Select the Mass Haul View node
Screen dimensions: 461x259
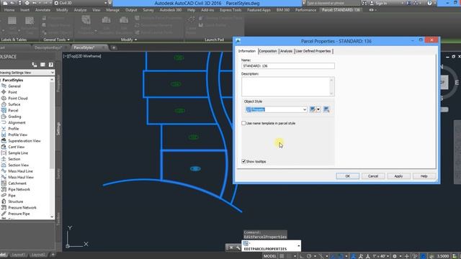point(21,178)
